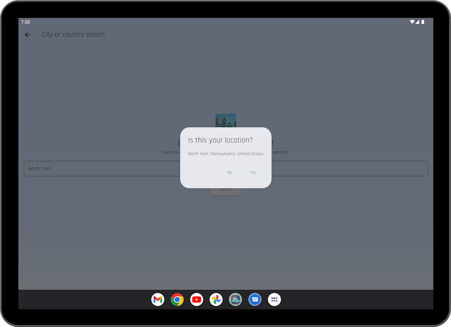
Task: Click the battery status icon
Action: (x=423, y=22)
